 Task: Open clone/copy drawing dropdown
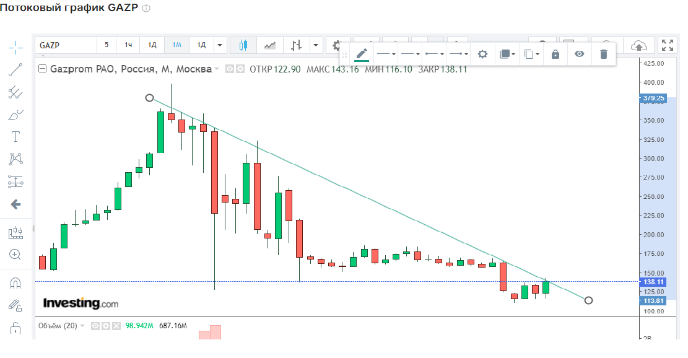coord(531,54)
